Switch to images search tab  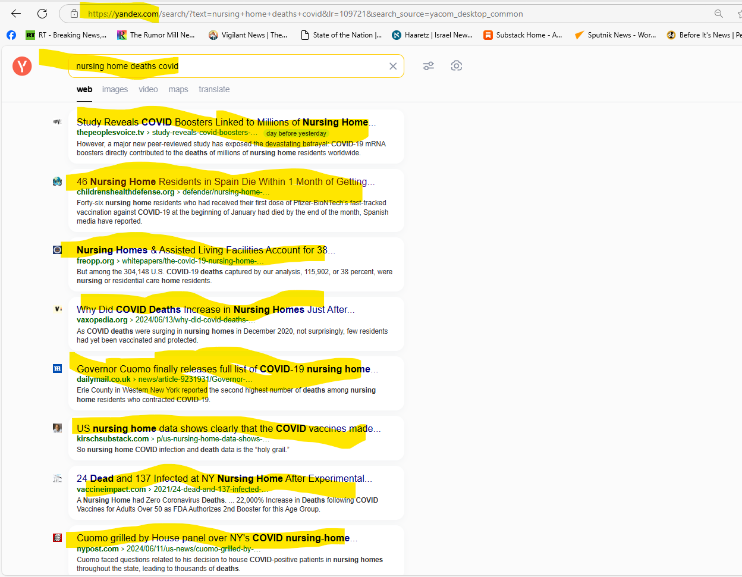pyautogui.click(x=115, y=89)
